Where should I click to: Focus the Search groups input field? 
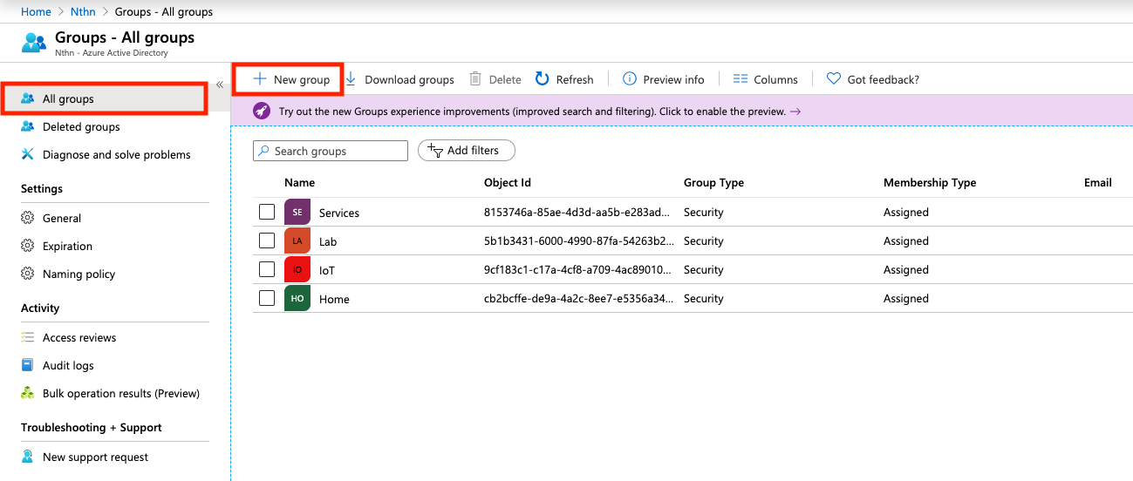338,152
